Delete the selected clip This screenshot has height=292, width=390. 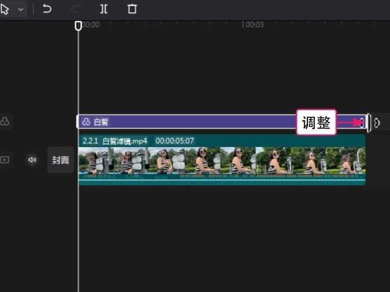[132, 9]
